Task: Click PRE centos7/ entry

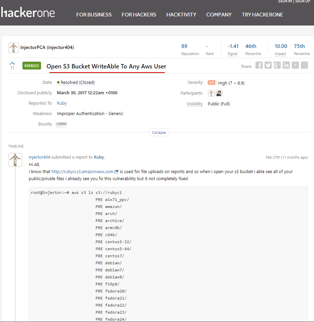Action: (110, 256)
